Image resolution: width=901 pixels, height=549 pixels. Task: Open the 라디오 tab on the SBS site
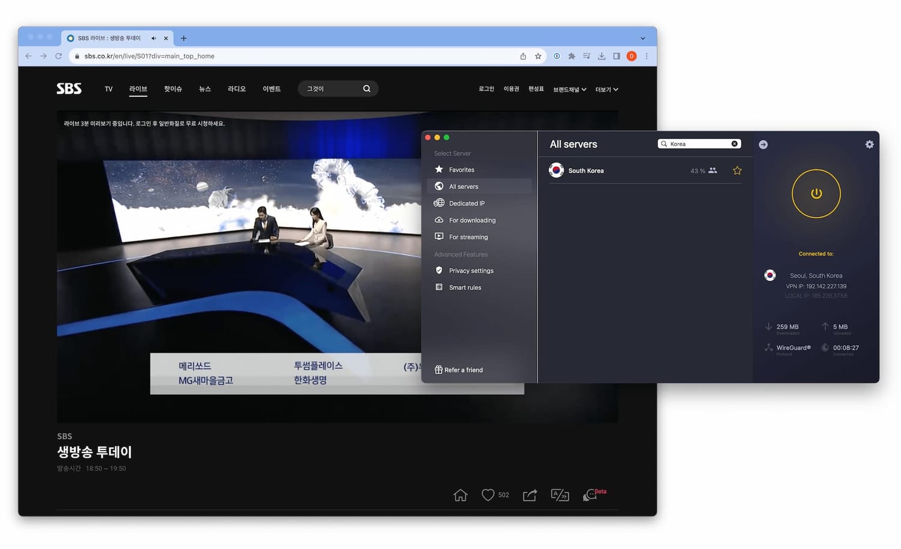click(237, 89)
